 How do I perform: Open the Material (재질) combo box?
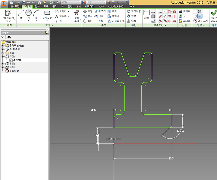pyautogui.click(x=71, y=2)
